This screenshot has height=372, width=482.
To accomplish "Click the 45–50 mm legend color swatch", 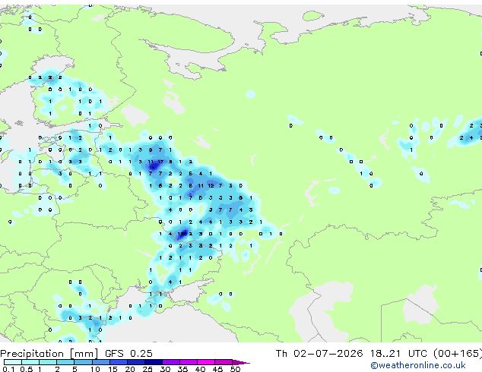I will point(224,362).
